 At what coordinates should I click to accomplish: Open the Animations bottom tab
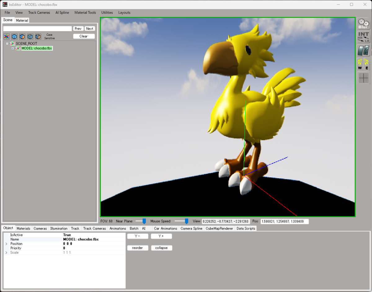118,228
